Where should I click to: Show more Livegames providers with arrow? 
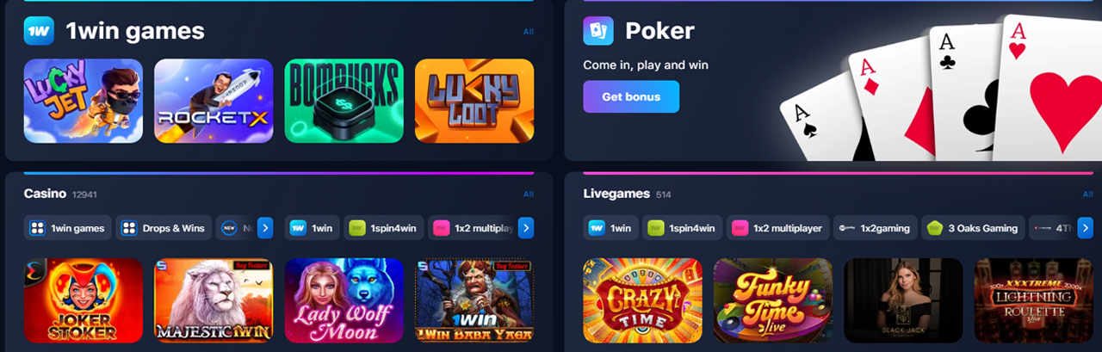1085,228
